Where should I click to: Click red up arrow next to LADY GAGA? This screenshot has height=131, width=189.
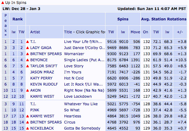(x=27, y=48)
